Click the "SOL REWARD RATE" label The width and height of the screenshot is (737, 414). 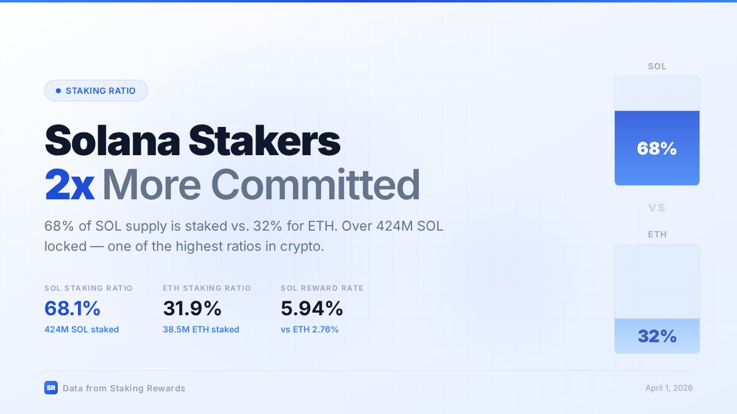point(322,288)
